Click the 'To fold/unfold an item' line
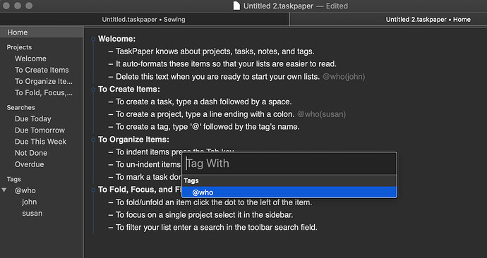This screenshot has height=258, width=487. tap(214, 202)
